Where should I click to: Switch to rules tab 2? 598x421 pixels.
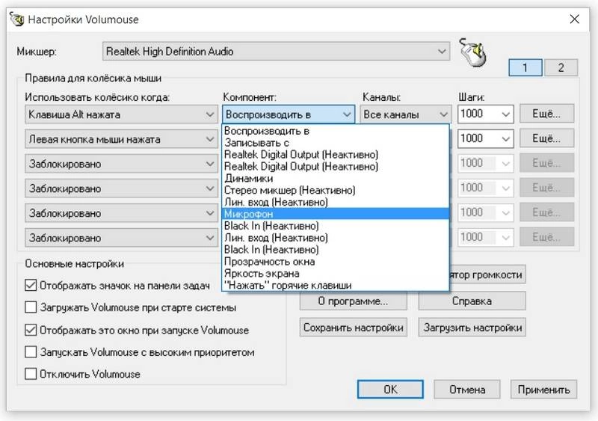[561, 68]
